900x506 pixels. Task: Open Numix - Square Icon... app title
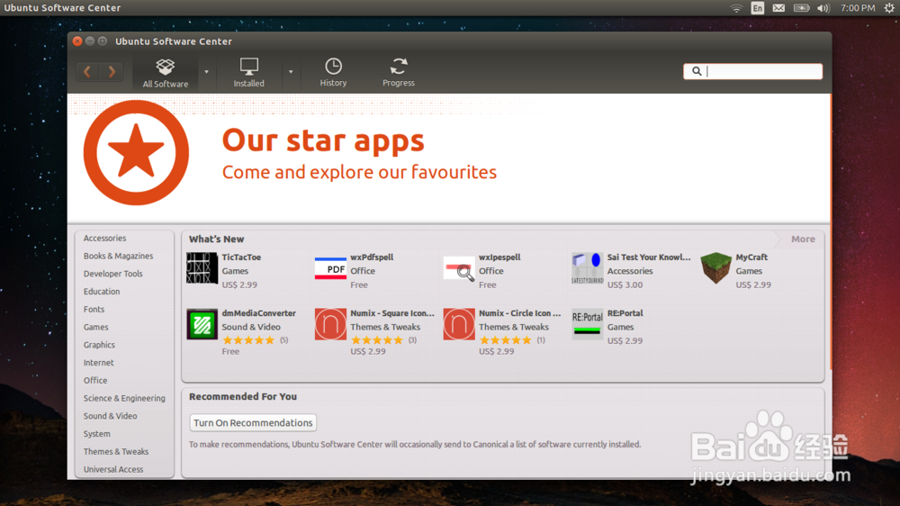[x=392, y=313]
